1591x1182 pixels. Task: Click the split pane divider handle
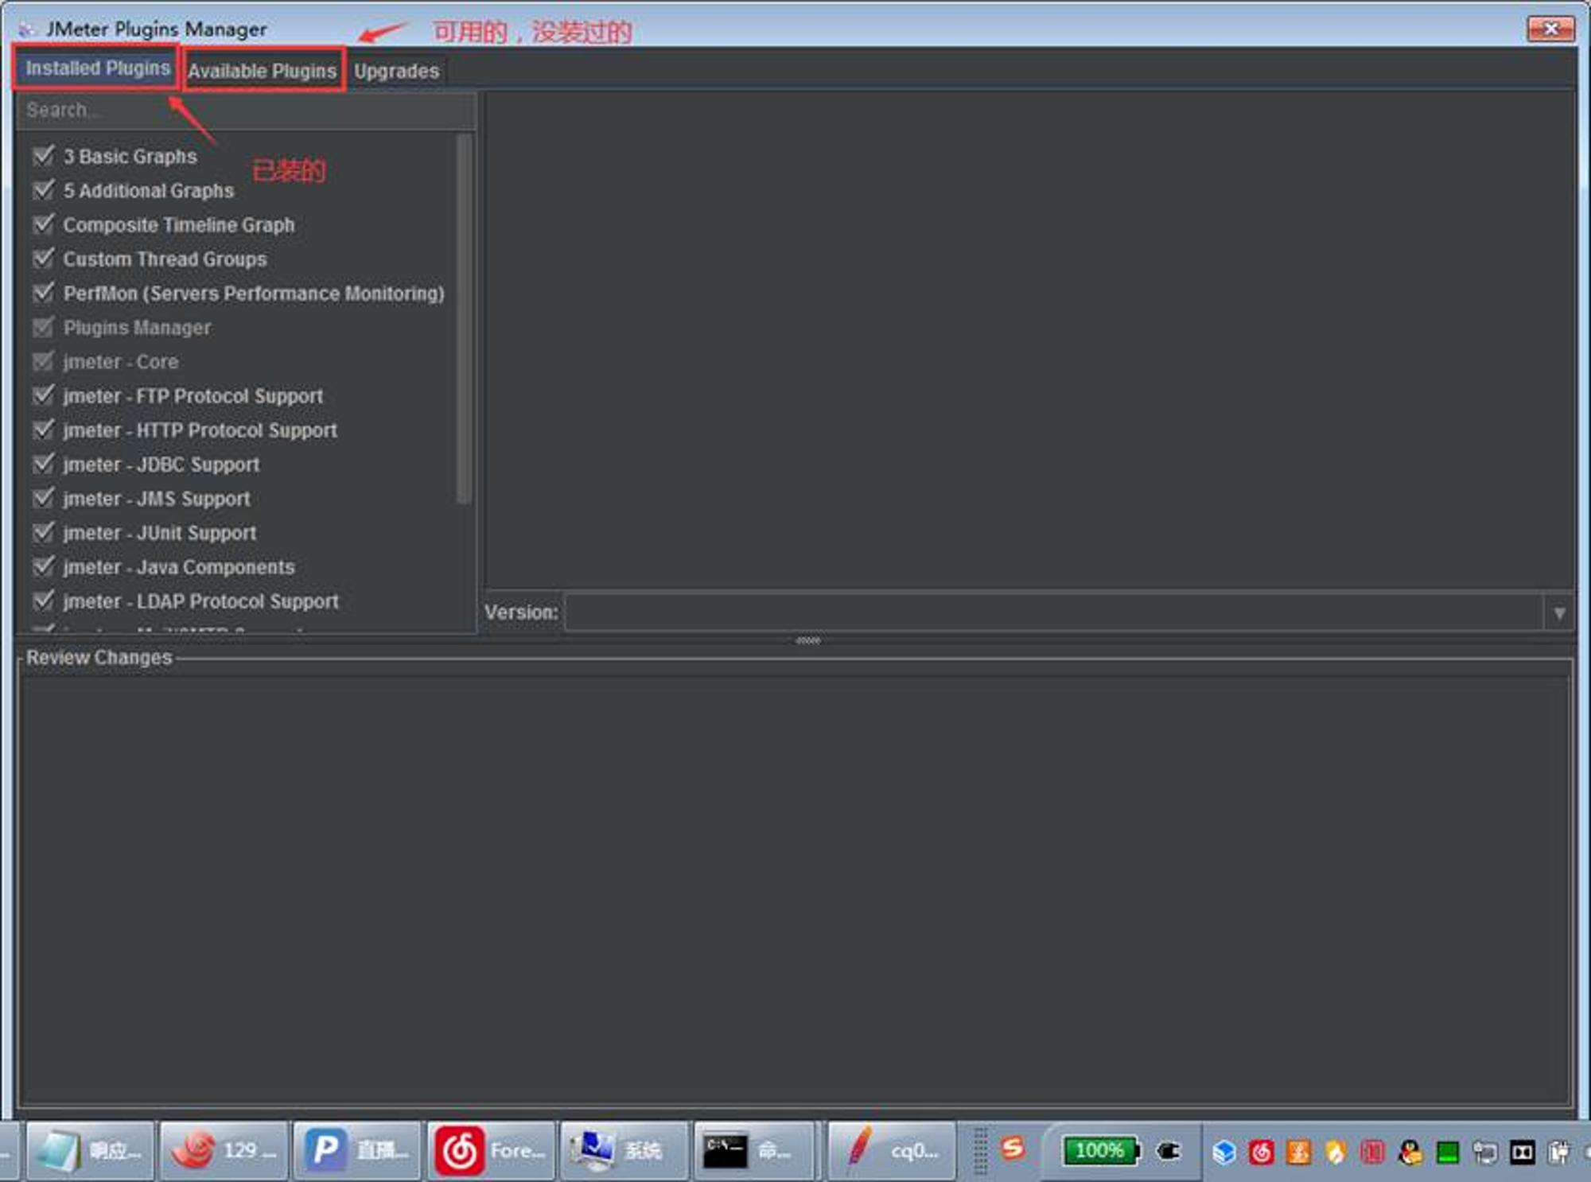pos(807,640)
